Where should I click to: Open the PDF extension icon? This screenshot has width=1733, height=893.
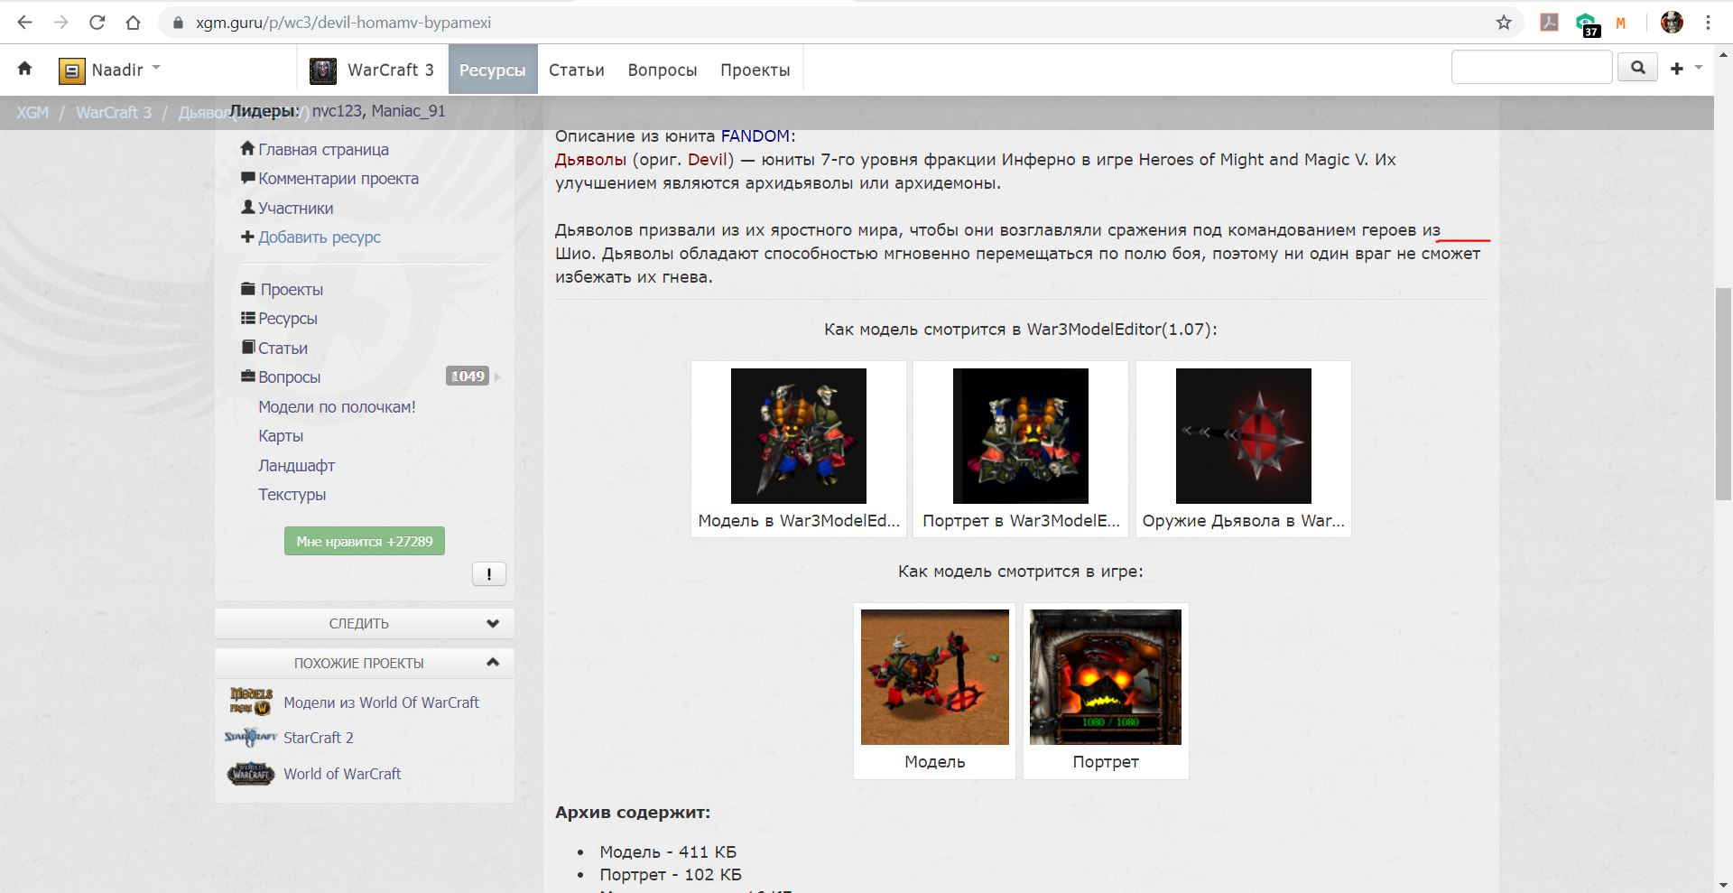[x=1549, y=23]
